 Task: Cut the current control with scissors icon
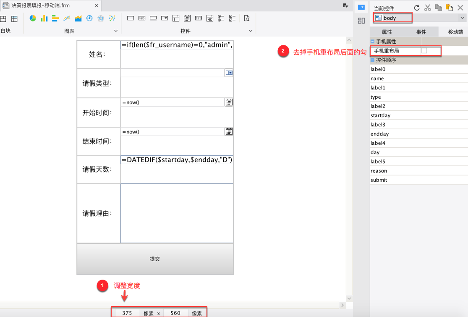click(428, 8)
